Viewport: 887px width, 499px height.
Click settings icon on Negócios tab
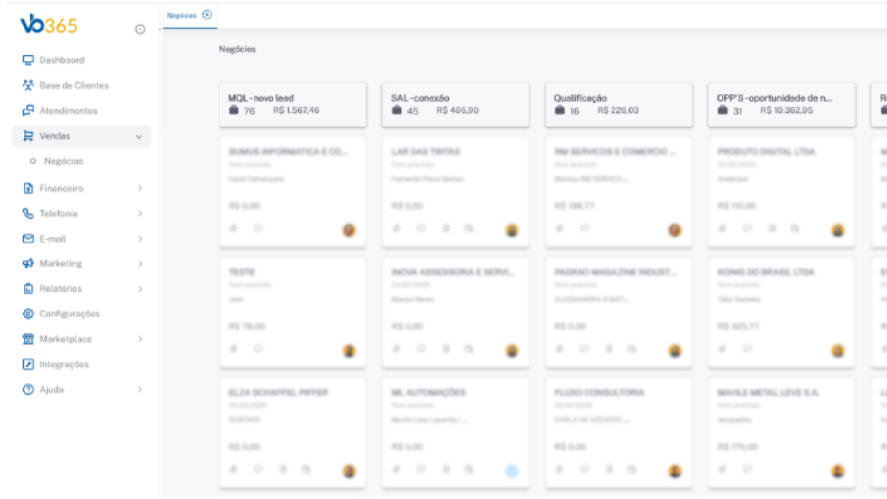(207, 15)
